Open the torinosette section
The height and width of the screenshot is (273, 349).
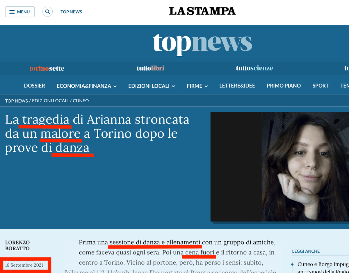pos(47,69)
